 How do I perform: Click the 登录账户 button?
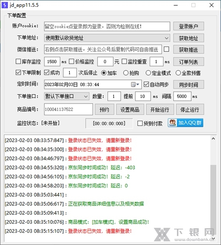[x=188, y=26]
